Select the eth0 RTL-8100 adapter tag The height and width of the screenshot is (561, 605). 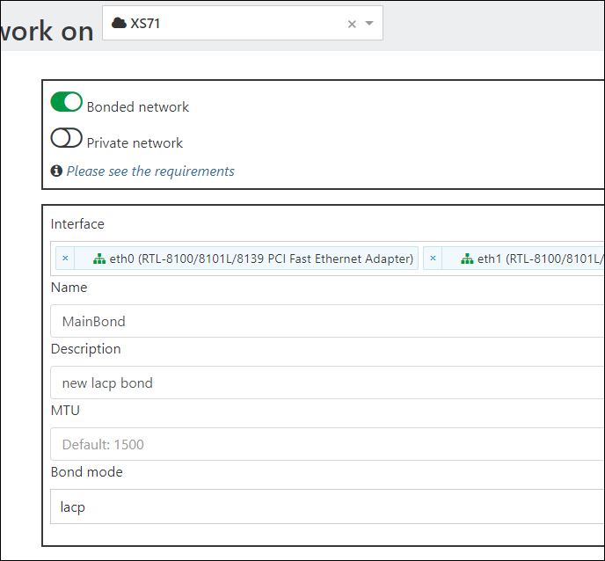coord(261,259)
